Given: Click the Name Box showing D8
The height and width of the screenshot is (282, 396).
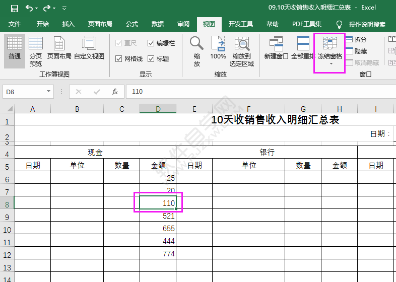Looking at the screenshot, I should tap(24, 92).
